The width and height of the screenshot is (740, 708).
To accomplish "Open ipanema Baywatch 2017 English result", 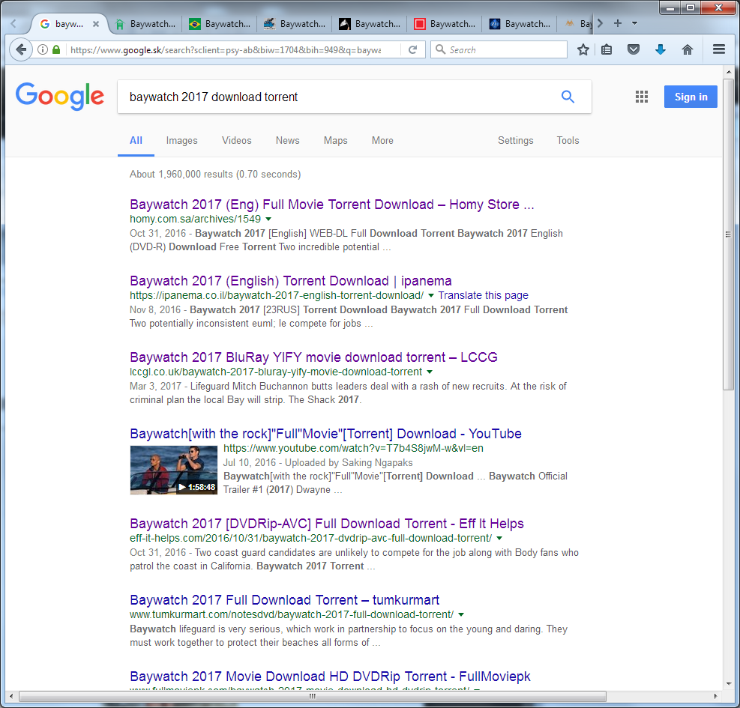I will [x=291, y=281].
